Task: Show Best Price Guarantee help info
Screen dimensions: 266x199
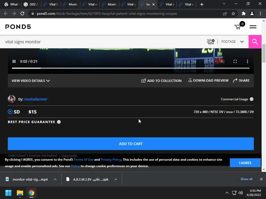Action: (59, 122)
